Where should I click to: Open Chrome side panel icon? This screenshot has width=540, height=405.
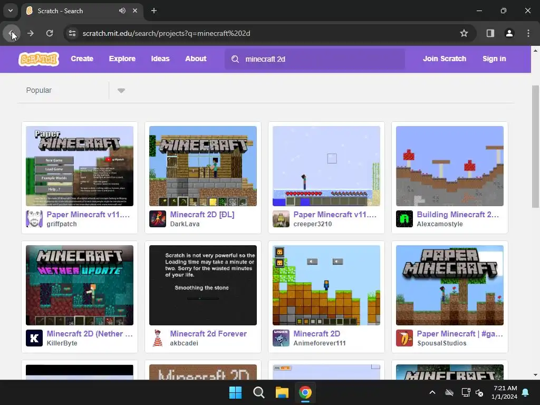pos(490,33)
